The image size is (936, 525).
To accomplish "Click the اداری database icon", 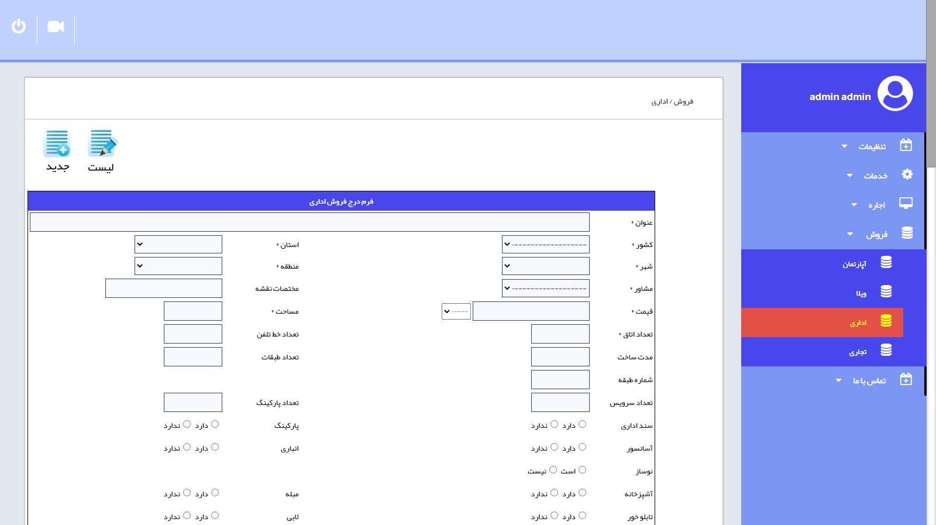I will tap(886, 321).
